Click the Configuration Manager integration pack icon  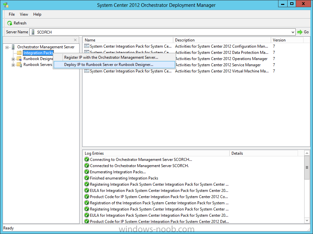[87, 46]
